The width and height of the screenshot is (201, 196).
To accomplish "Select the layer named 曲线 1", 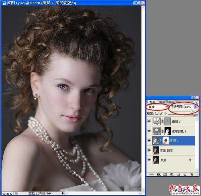I will point(176,121).
